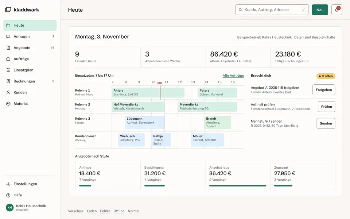Click the briefcase icon for Aufträge

[x=8, y=59]
